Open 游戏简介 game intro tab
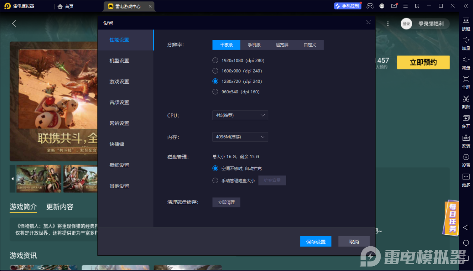 (23, 207)
